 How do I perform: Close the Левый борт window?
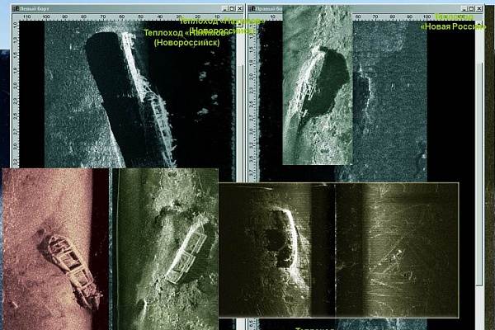240,9
